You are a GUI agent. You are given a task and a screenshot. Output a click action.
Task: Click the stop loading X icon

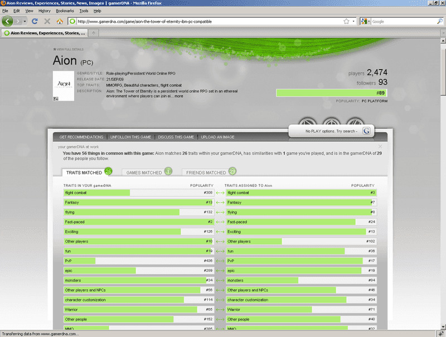[47, 21]
